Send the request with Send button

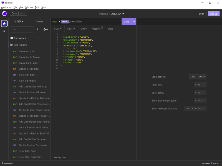pyautogui.click(x=127, y=22)
